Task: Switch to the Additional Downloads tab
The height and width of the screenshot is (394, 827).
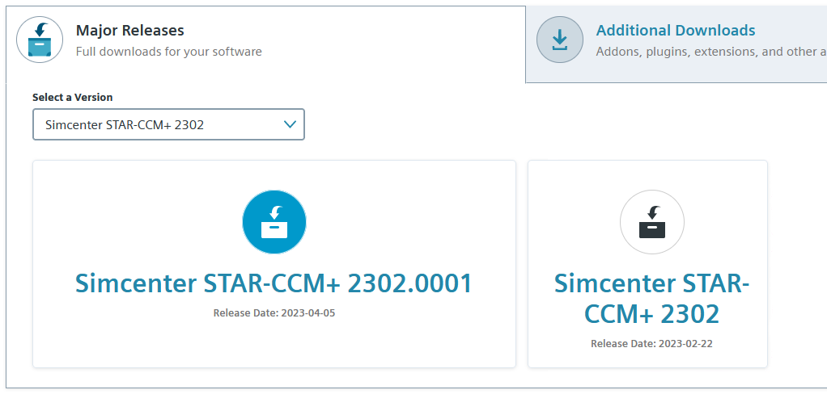Action: [676, 44]
